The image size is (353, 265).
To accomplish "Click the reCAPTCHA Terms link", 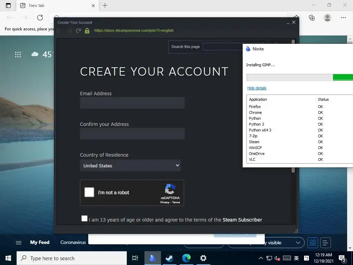I will click(x=176, y=202).
